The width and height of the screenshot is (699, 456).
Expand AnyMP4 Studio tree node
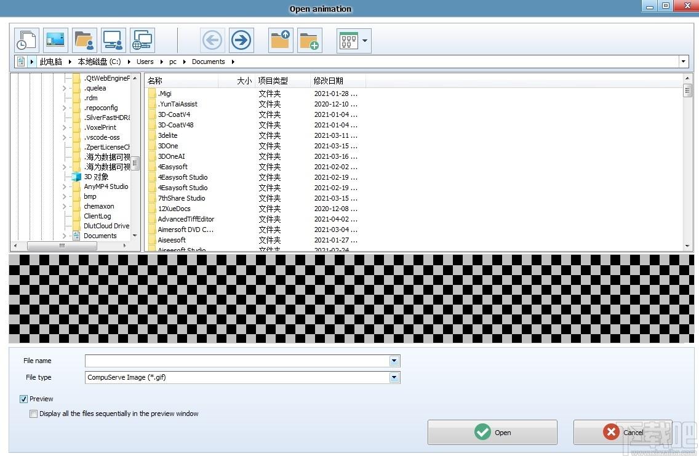(x=64, y=186)
